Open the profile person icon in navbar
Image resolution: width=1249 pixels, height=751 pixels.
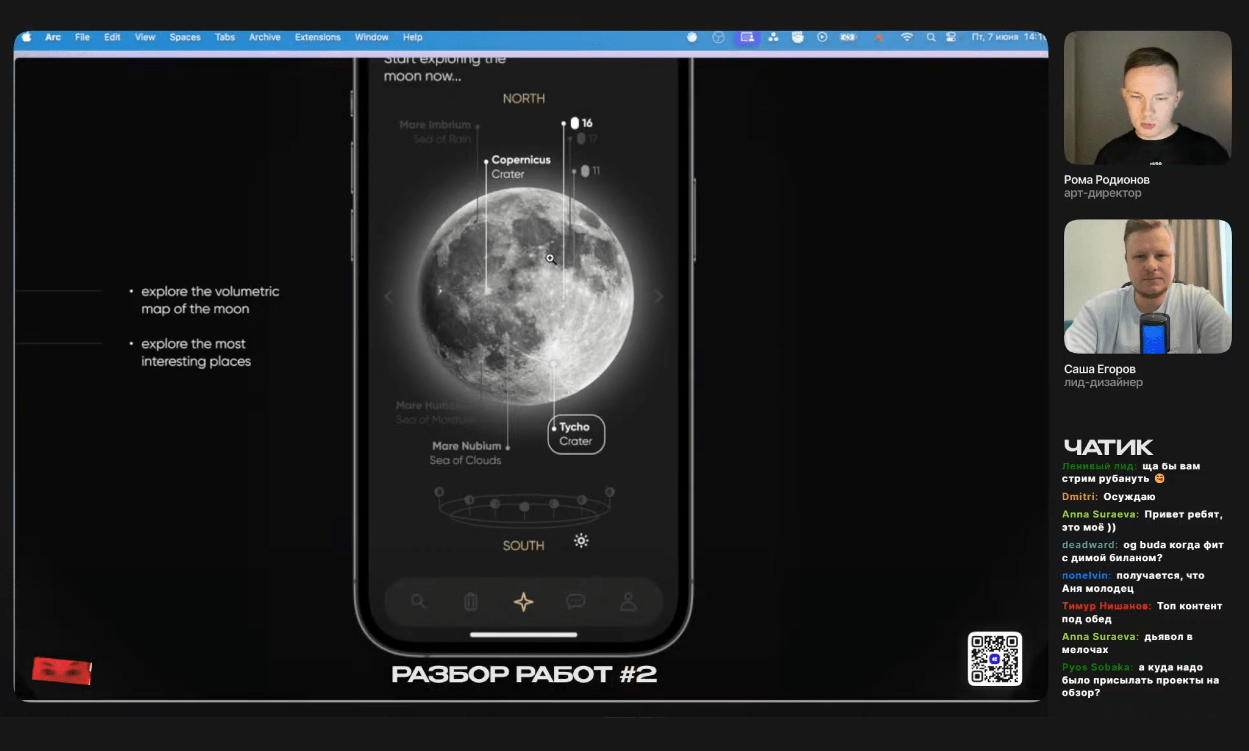[628, 601]
